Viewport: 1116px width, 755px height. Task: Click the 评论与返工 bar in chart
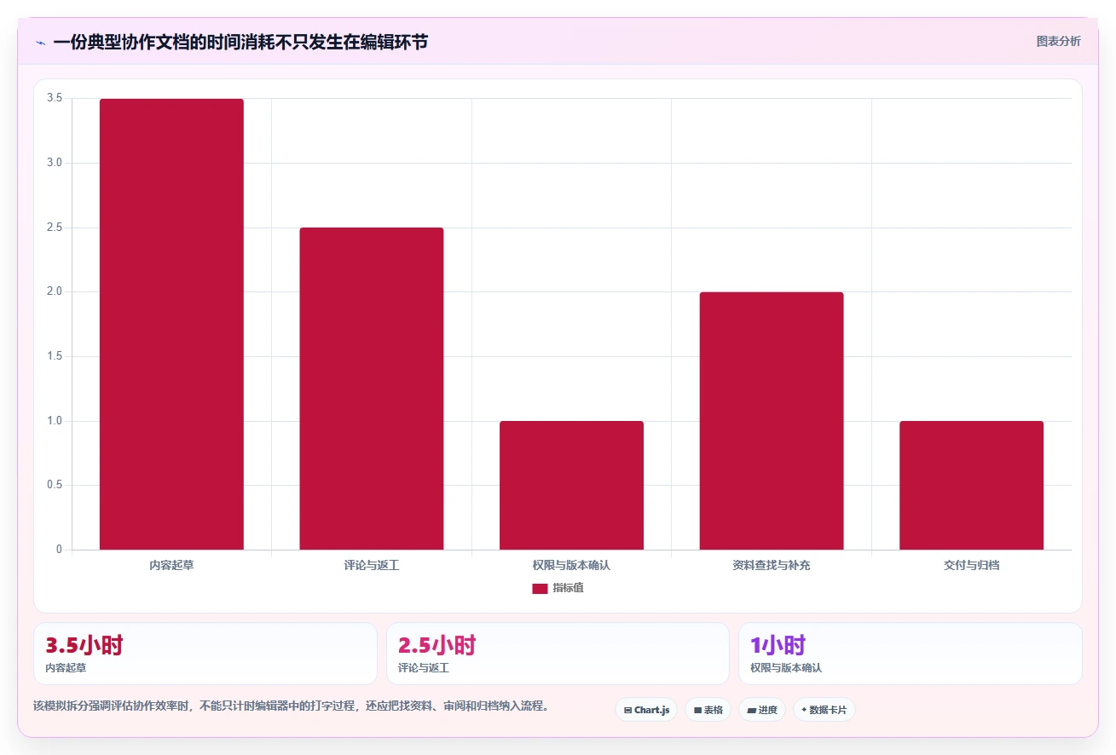pos(372,389)
